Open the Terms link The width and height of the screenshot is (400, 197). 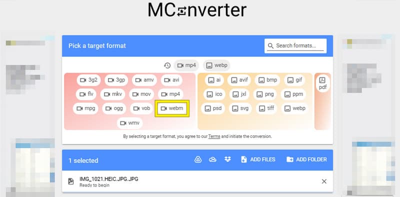214,136
